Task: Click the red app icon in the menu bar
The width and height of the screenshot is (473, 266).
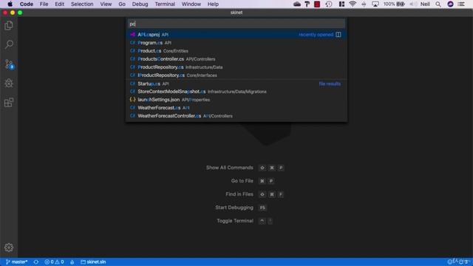Action: coord(317,4)
